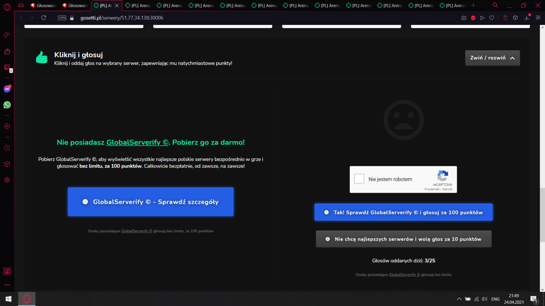This screenshot has width=545, height=306.
Task: Open history clock icon in sidebar
Action: (x=7, y=148)
